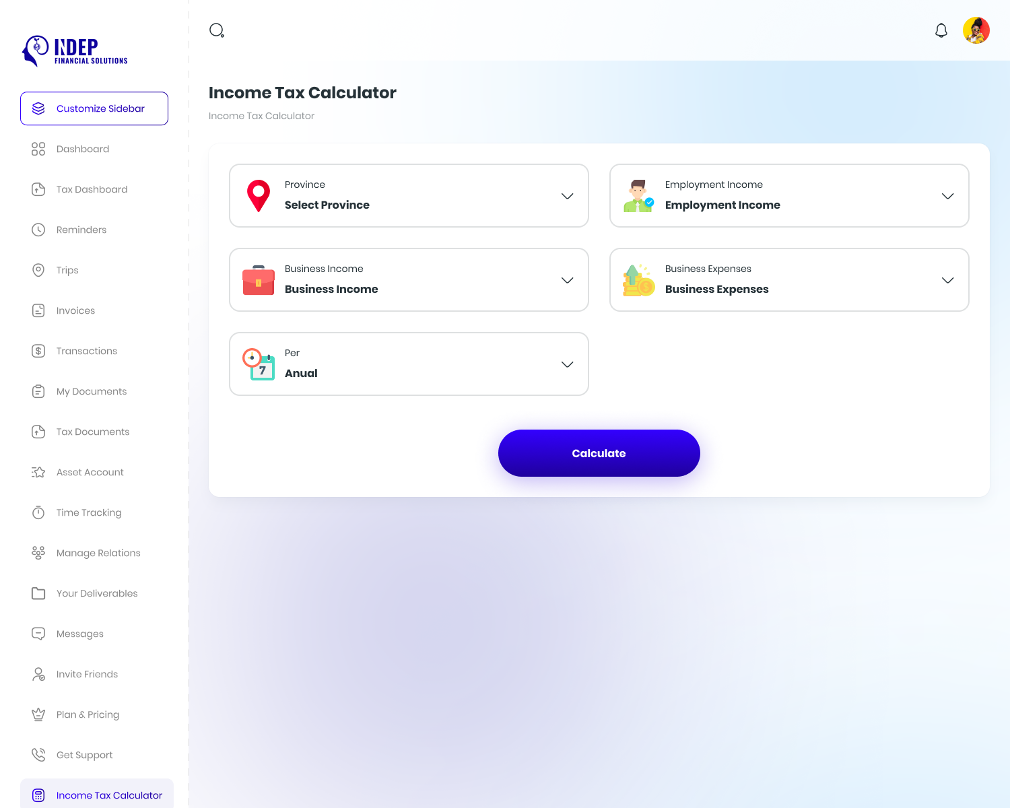Click the Employment Income person icon
The height and width of the screenshot is (808, 1010).
click(638, 196)
